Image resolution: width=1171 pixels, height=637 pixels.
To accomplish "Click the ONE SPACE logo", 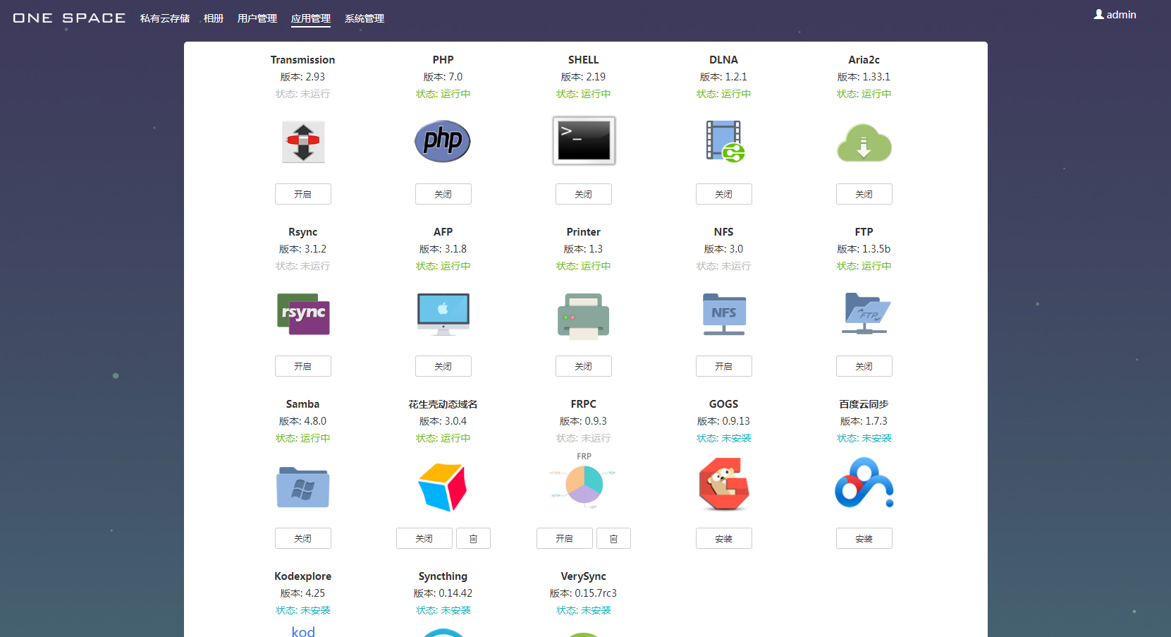I will coord(69,18).
